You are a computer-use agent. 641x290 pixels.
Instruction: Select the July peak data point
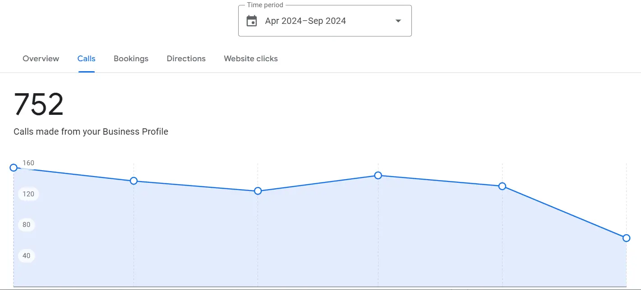378,175
